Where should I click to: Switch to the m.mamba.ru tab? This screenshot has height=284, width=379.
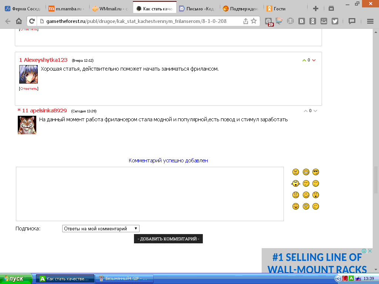point(67,9)
